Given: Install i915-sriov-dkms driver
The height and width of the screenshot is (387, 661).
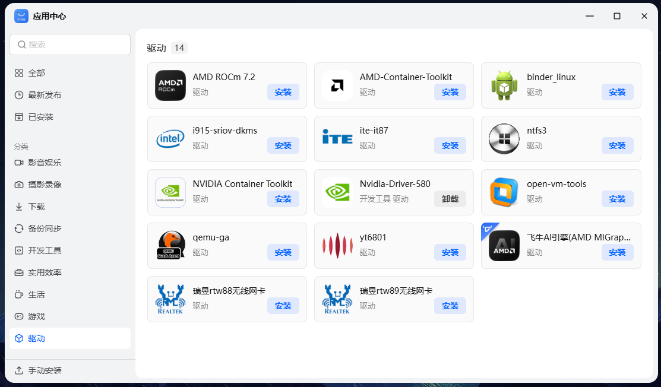Looking at the screenshot, I should (x=283, y=145).
